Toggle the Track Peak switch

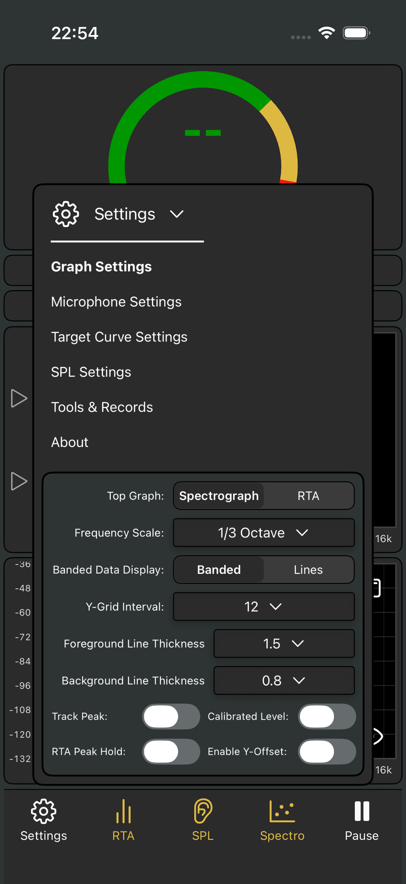pos(171,716)
